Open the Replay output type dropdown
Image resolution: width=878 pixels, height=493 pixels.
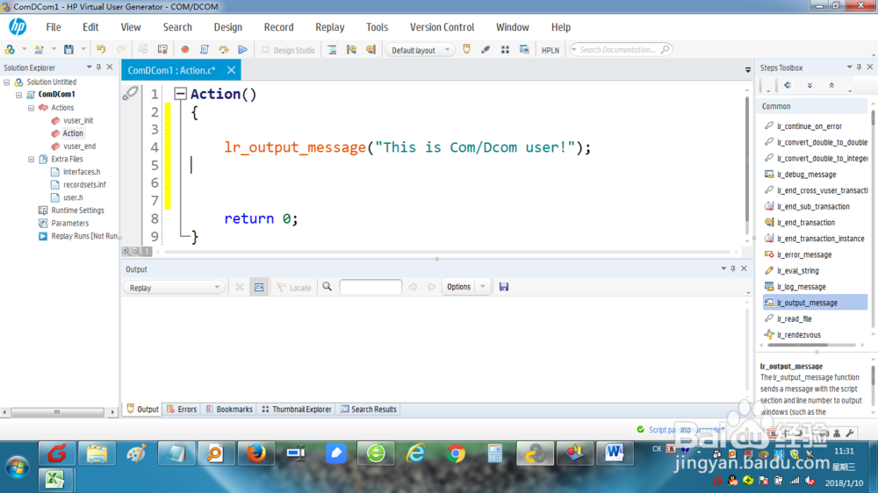(x=174, y=288)
